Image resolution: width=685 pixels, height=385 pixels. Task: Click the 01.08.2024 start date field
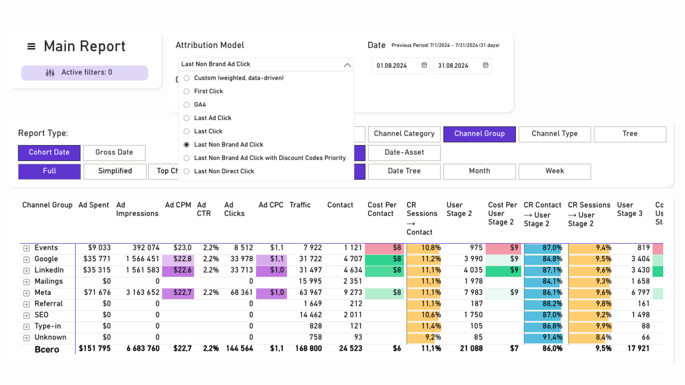point(392,66)
